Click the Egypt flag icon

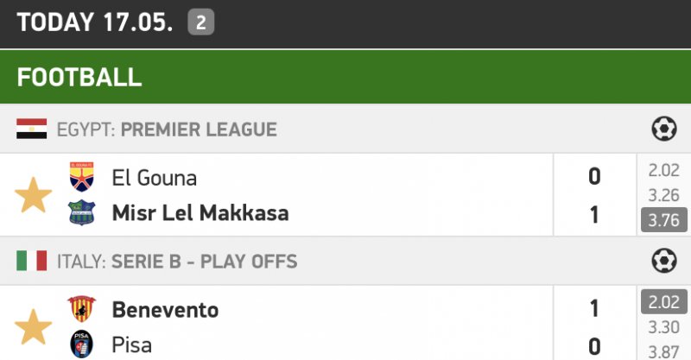tap(32, 129)
